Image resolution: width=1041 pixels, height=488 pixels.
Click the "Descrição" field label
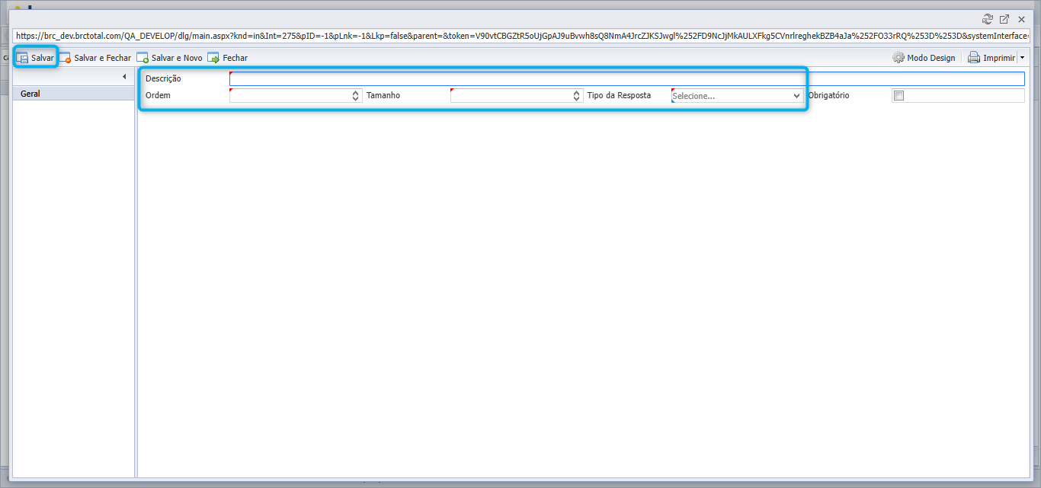(x=163, y=78)
